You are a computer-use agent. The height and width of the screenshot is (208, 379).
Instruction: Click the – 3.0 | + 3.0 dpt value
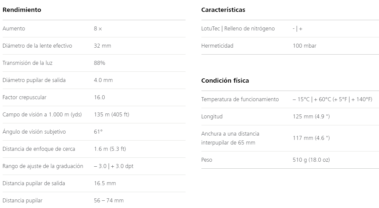pyautogui.click(x=114, y=166)
